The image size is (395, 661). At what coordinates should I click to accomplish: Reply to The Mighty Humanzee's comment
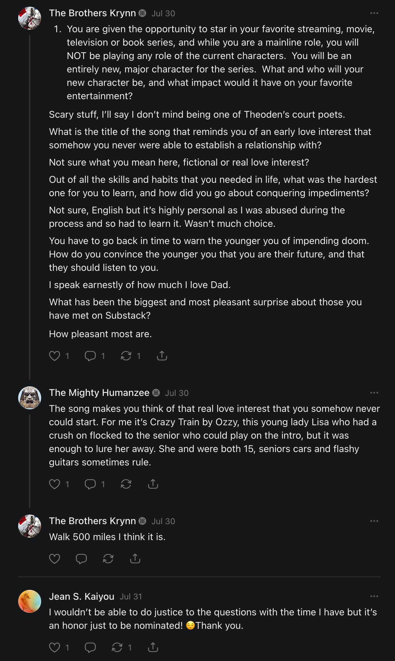point(90,484)
